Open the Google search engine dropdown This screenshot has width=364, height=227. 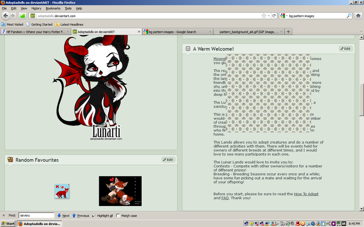(x=284, y=16)
